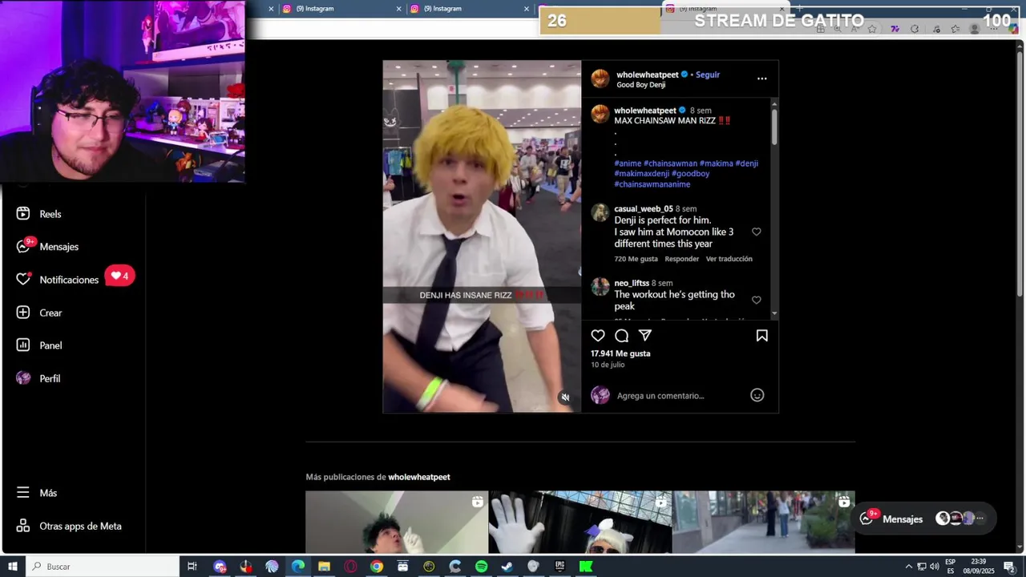Open the #chainsawman hashtag
This screenshot has width=1026, height=577.
click(670, 163)
